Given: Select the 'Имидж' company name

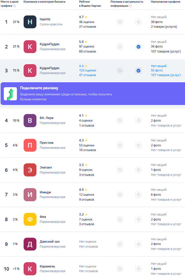Looking at the screenshot, I should coord(45,192).
